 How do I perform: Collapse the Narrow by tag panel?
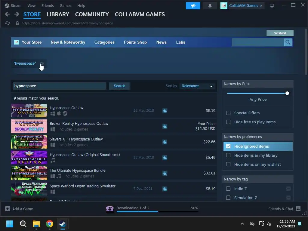pyautogui.click(x=258, y=179)
